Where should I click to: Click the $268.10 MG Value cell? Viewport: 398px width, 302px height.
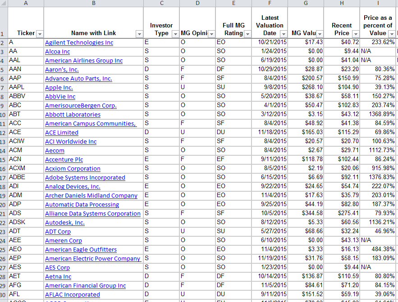306,87
